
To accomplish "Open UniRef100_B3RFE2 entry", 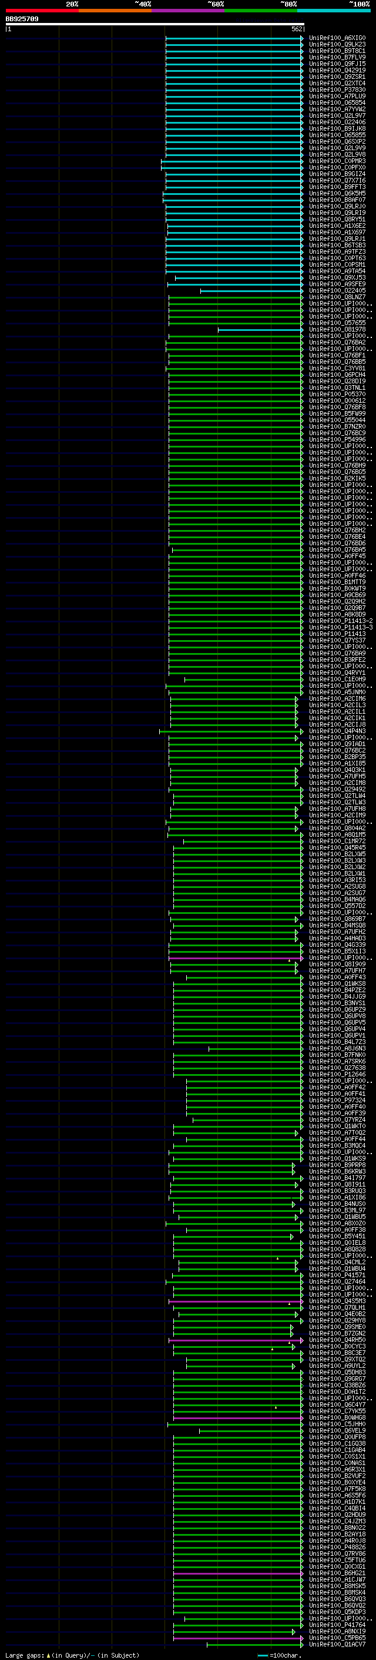I will point(337,660).
